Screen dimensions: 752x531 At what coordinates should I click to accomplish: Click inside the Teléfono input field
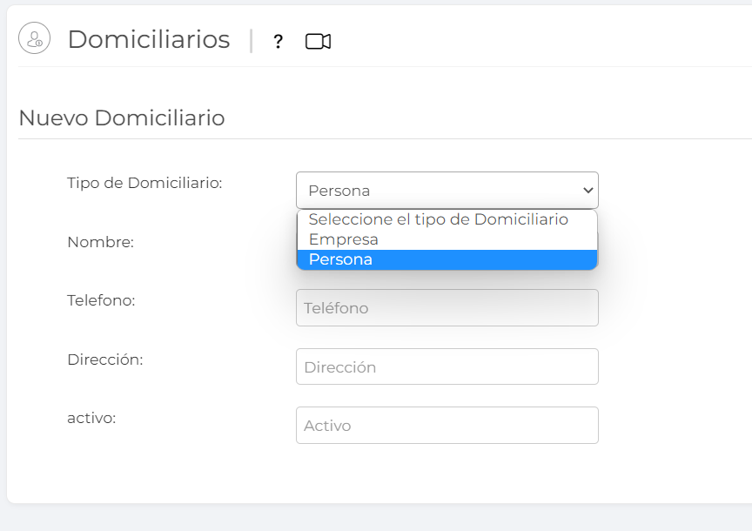point(446,307)
